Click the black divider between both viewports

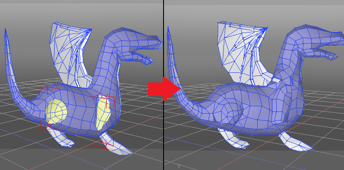pos(164,85)
